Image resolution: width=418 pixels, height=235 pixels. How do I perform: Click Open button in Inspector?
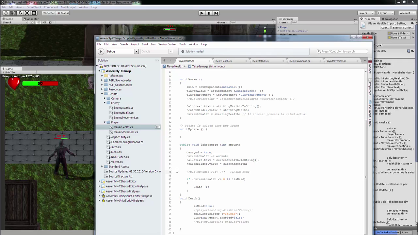coord(385,28)
